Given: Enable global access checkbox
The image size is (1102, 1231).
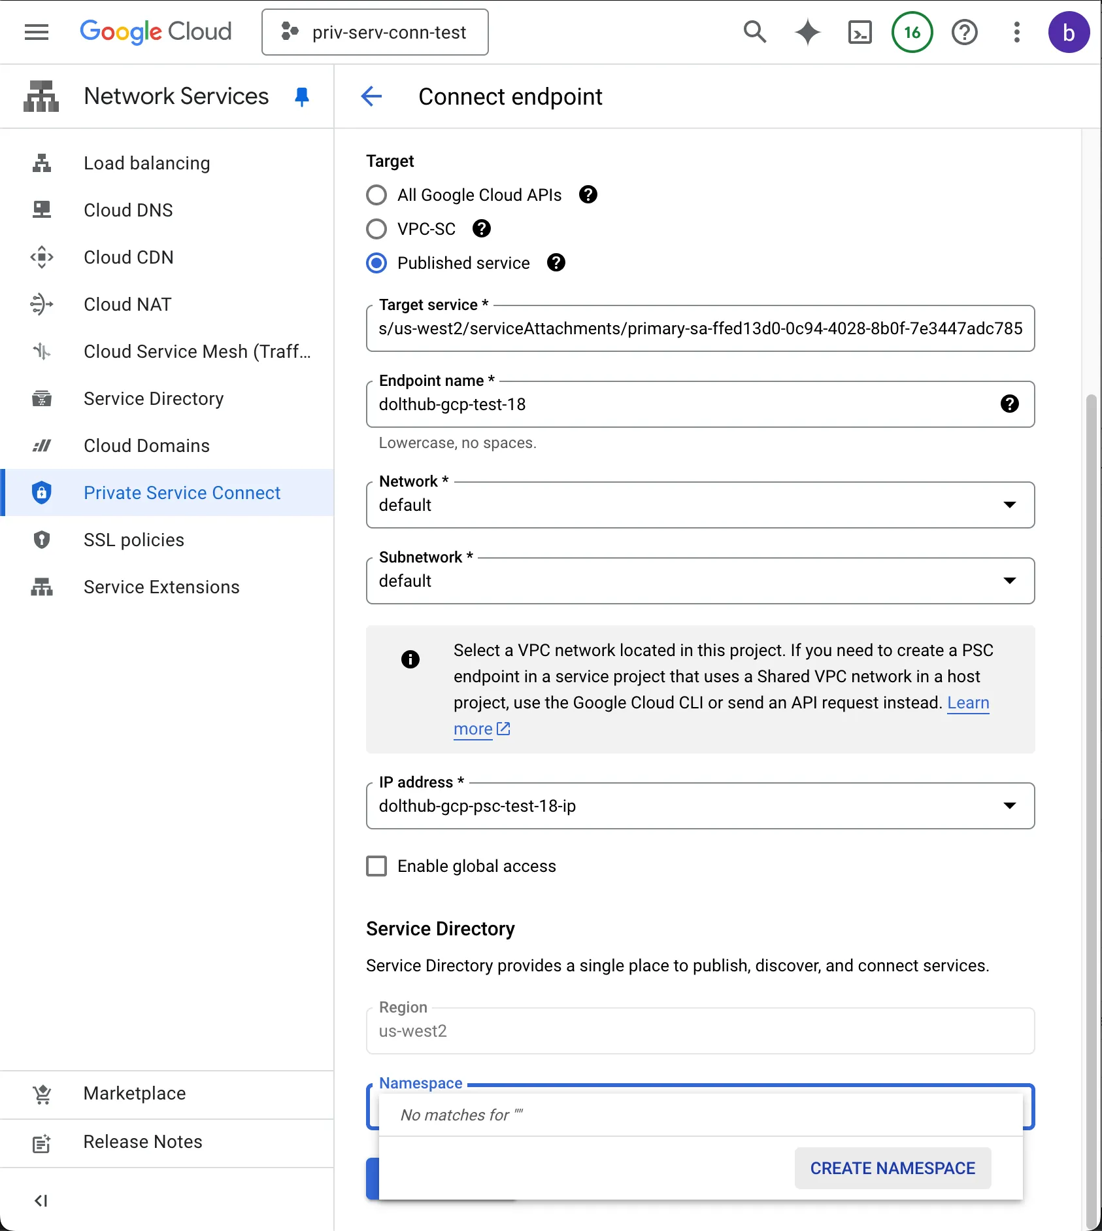Looking at the screenshot, I should click(376, 866).
